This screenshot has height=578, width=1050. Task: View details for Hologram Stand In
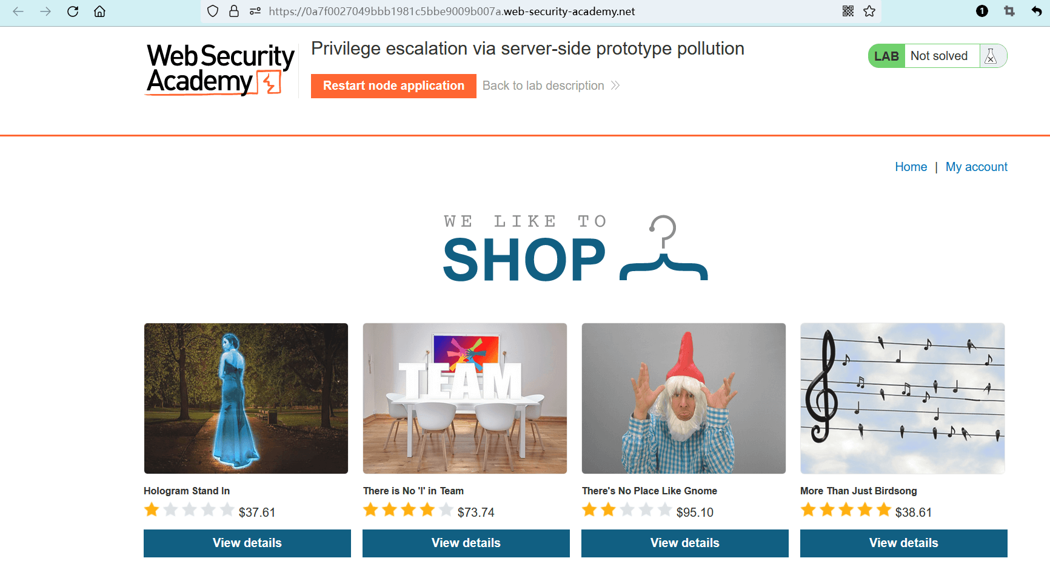[x=247, y=543]
